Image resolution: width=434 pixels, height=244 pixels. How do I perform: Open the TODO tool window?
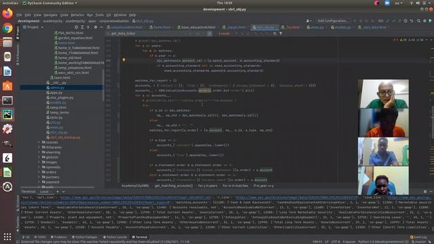(x=40, y=237)
